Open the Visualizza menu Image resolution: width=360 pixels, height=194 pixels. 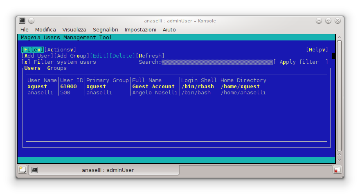pyautogui.click(x=74, y=29)
